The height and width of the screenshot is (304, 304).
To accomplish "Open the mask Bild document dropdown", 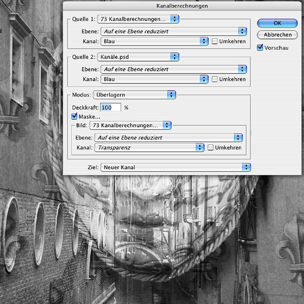I will [130, 126].
